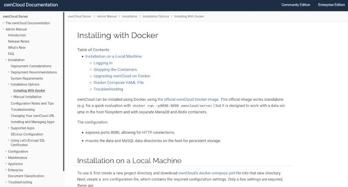This screenshot has height=187, width=348.
Task: Jump to Docker Compose YAML File
Action: click(118, 82)
